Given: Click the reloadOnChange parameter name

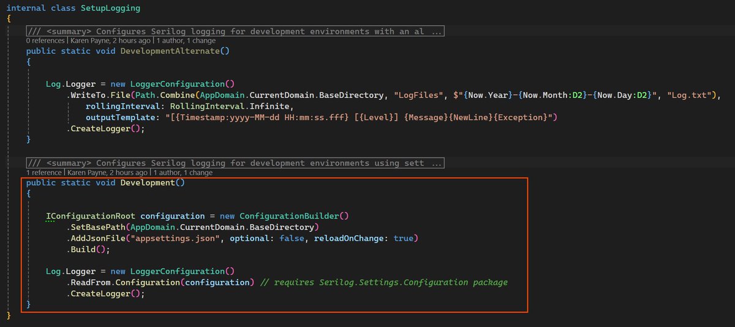Looking at the screenshot, I should (349, 238).
